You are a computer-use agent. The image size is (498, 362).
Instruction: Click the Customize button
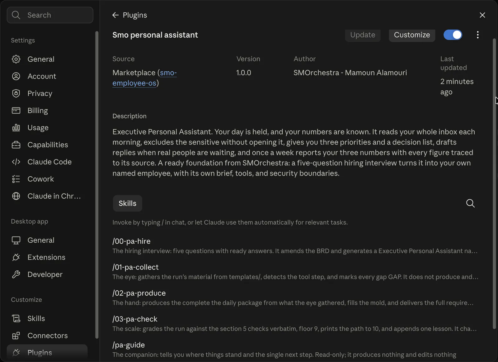[x=412, y=35]
